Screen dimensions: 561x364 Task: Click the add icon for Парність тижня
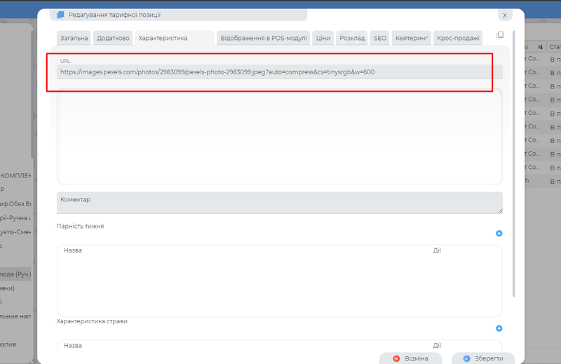(499, 234)
